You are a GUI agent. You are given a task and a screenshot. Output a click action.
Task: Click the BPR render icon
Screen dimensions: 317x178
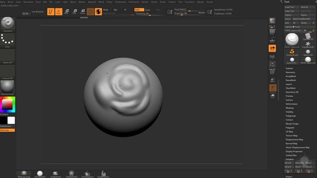point(272,21)
